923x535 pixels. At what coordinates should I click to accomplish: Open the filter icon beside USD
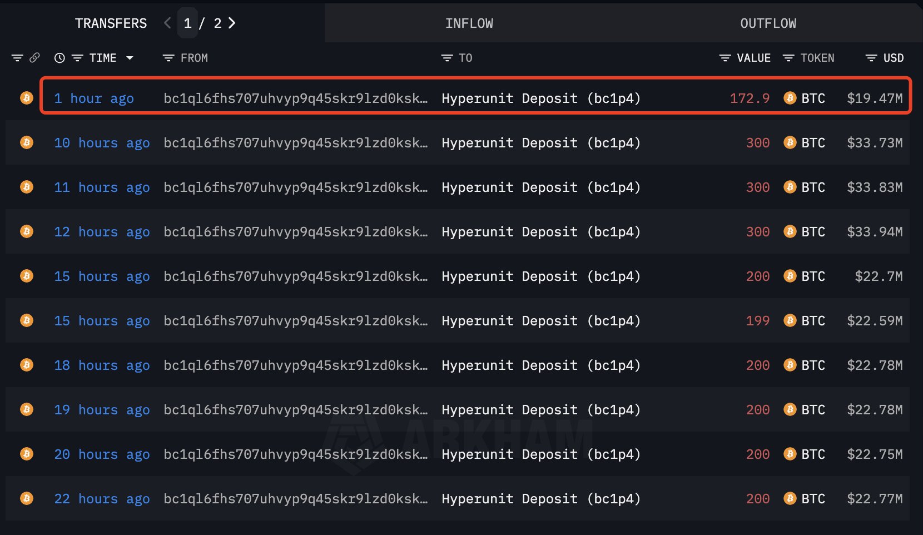coord(871,58)
